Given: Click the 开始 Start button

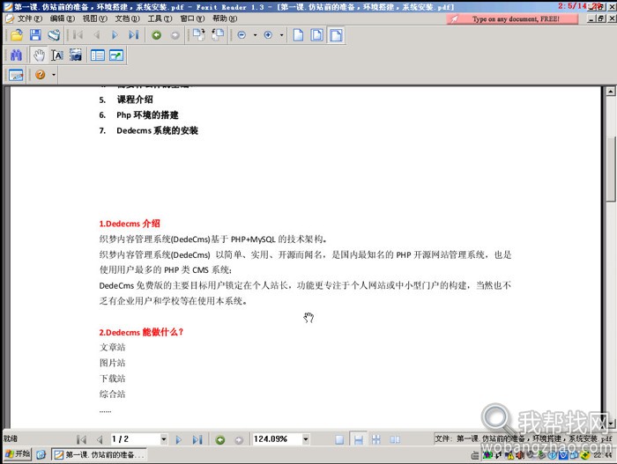Looking at the screenshot, I should coord(18,454).
